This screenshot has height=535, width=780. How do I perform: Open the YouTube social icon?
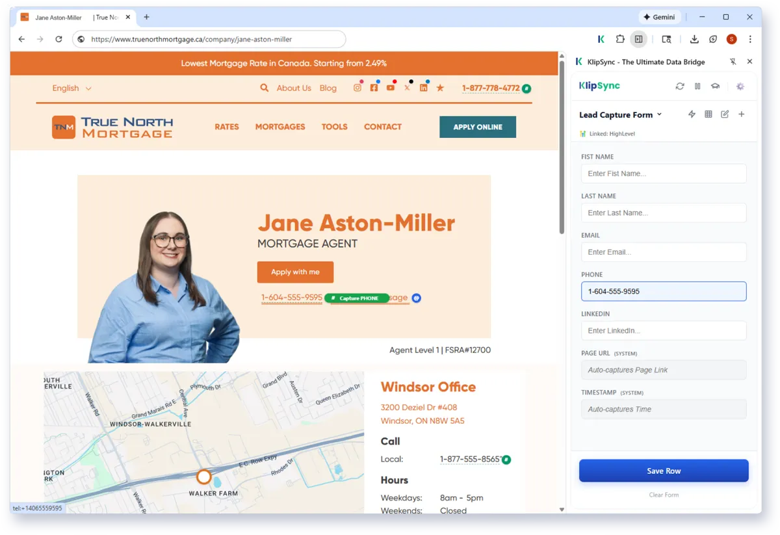point(390,88)
